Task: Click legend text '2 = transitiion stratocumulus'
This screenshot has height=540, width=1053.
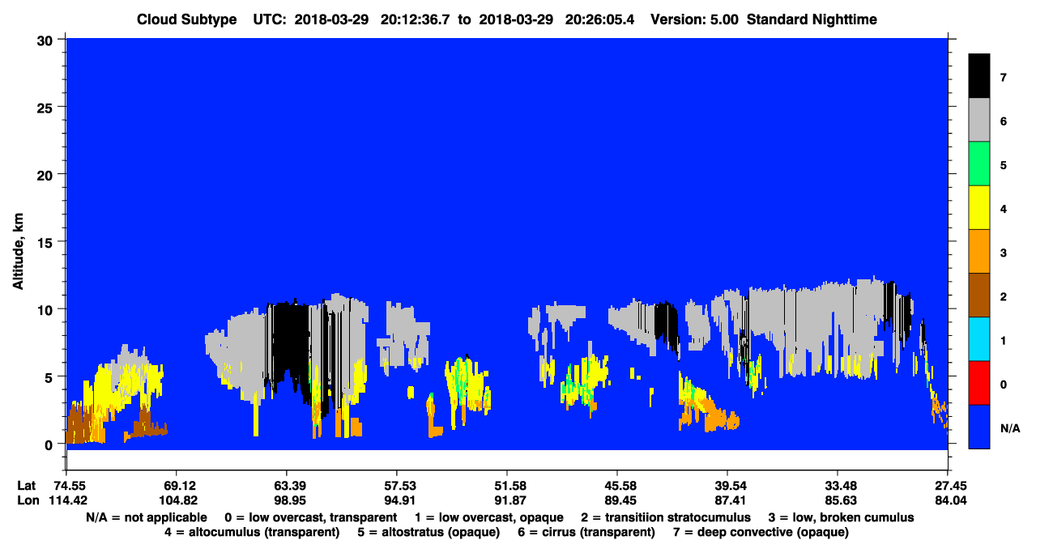Action: pos(666,517)
